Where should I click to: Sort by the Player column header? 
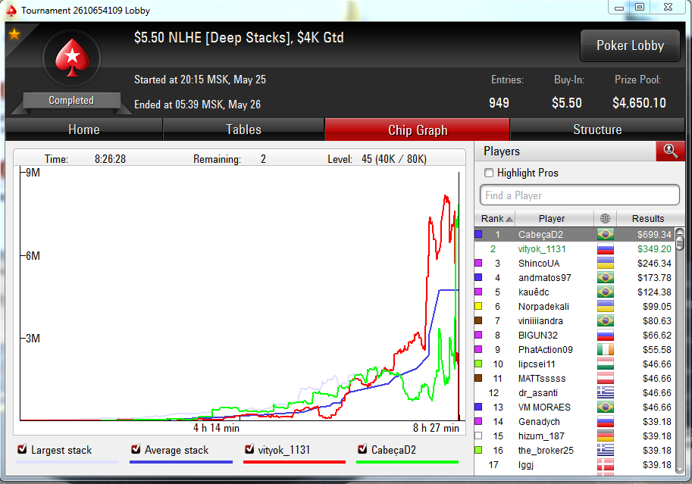point(554,218)
